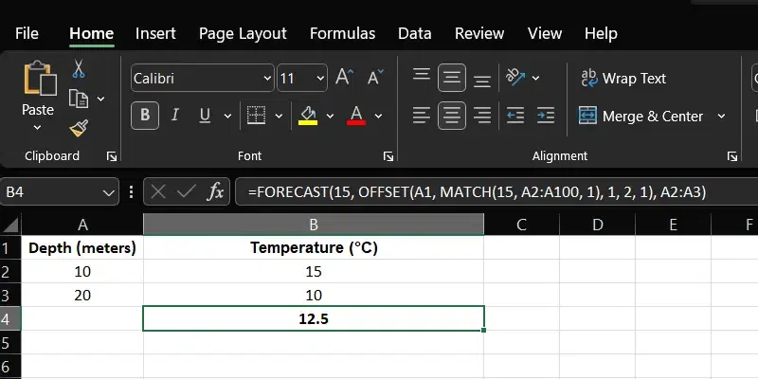Click the Borders icon
Screen dimensions: 758x379
255,116
